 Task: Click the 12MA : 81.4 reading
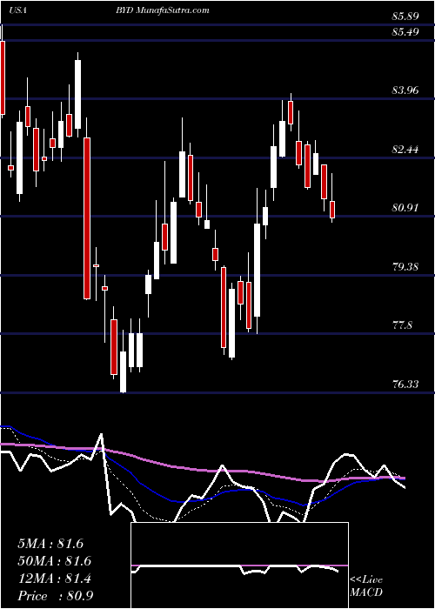[54, 579]
